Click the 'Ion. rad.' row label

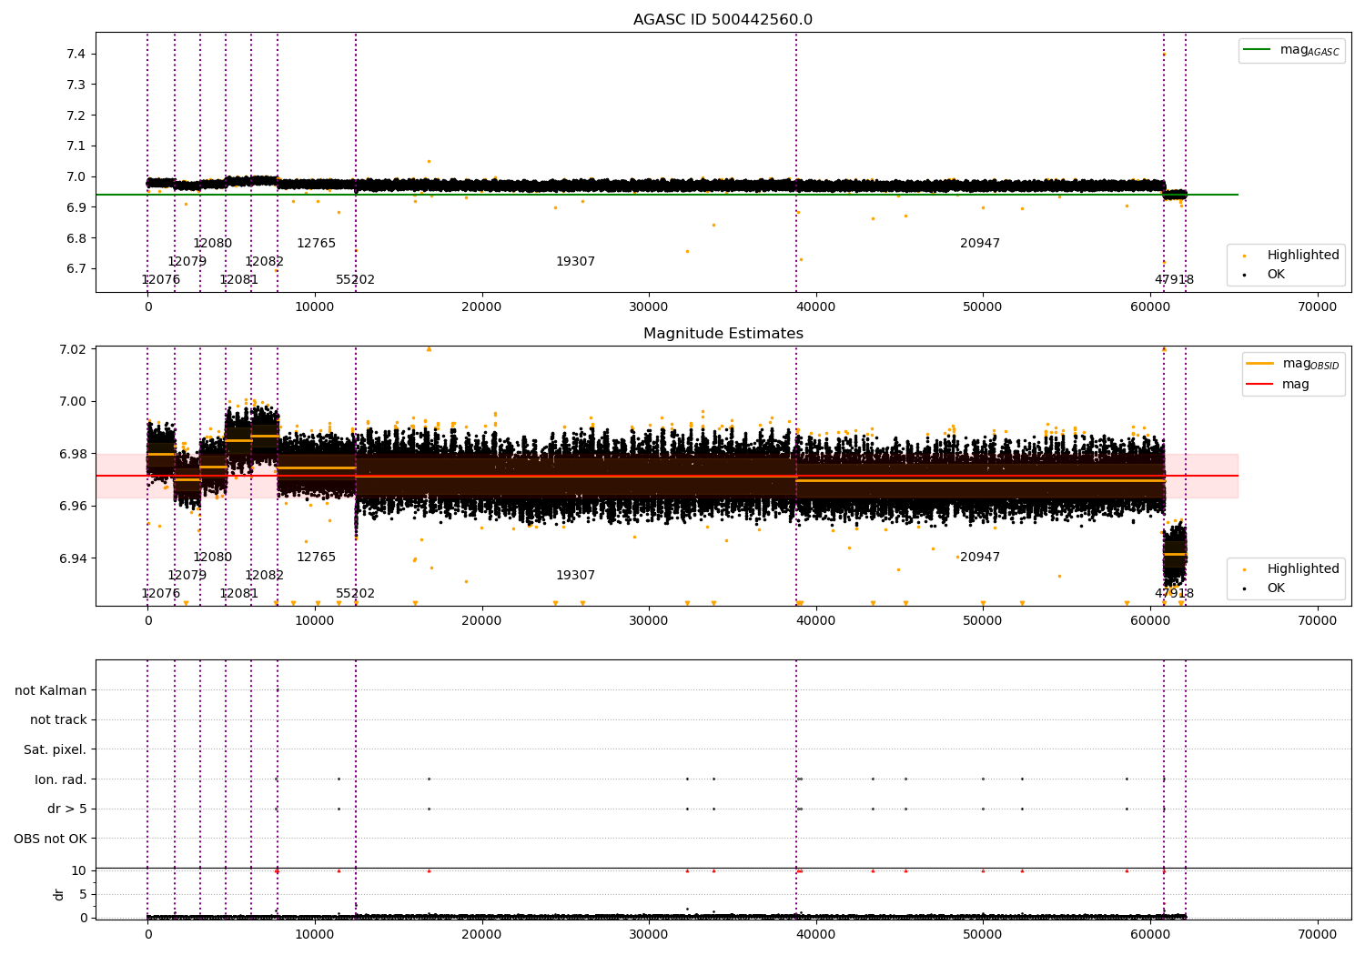(61, 779)
